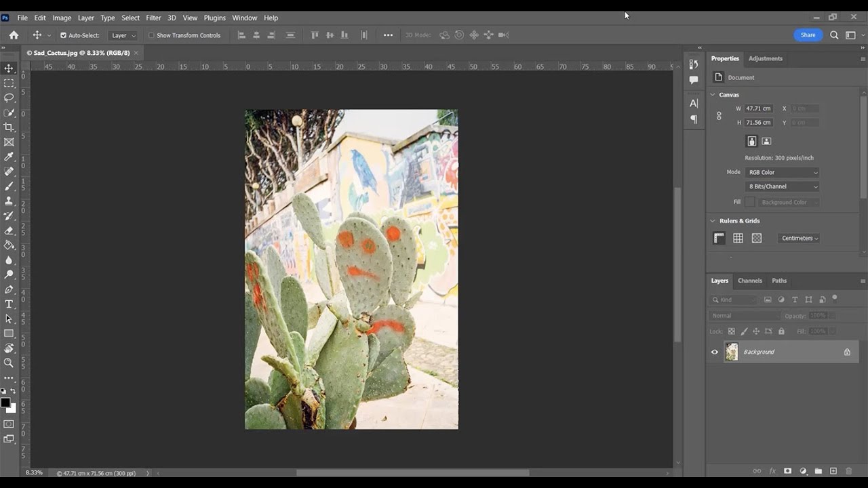Create a new group folder icon
Image resolution: width=868 pixels, height=488 pixels.
pos(818,471)
